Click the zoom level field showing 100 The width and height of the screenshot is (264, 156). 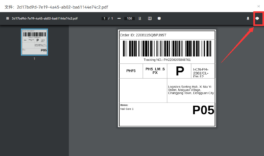pyautogui.click(x=129, y=18)
